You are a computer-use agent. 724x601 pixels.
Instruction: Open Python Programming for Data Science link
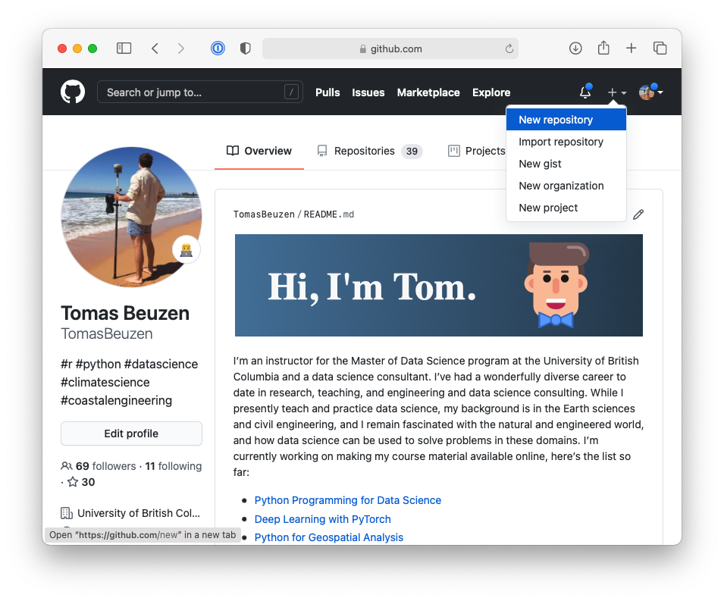(x=348, y=500)
